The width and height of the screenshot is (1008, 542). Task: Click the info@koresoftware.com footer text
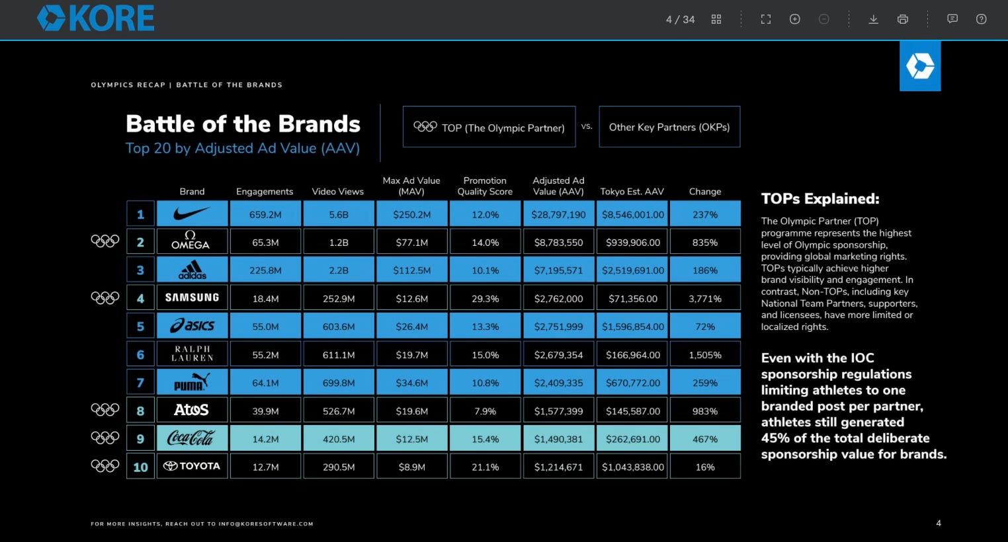click(x=266, y=523)
